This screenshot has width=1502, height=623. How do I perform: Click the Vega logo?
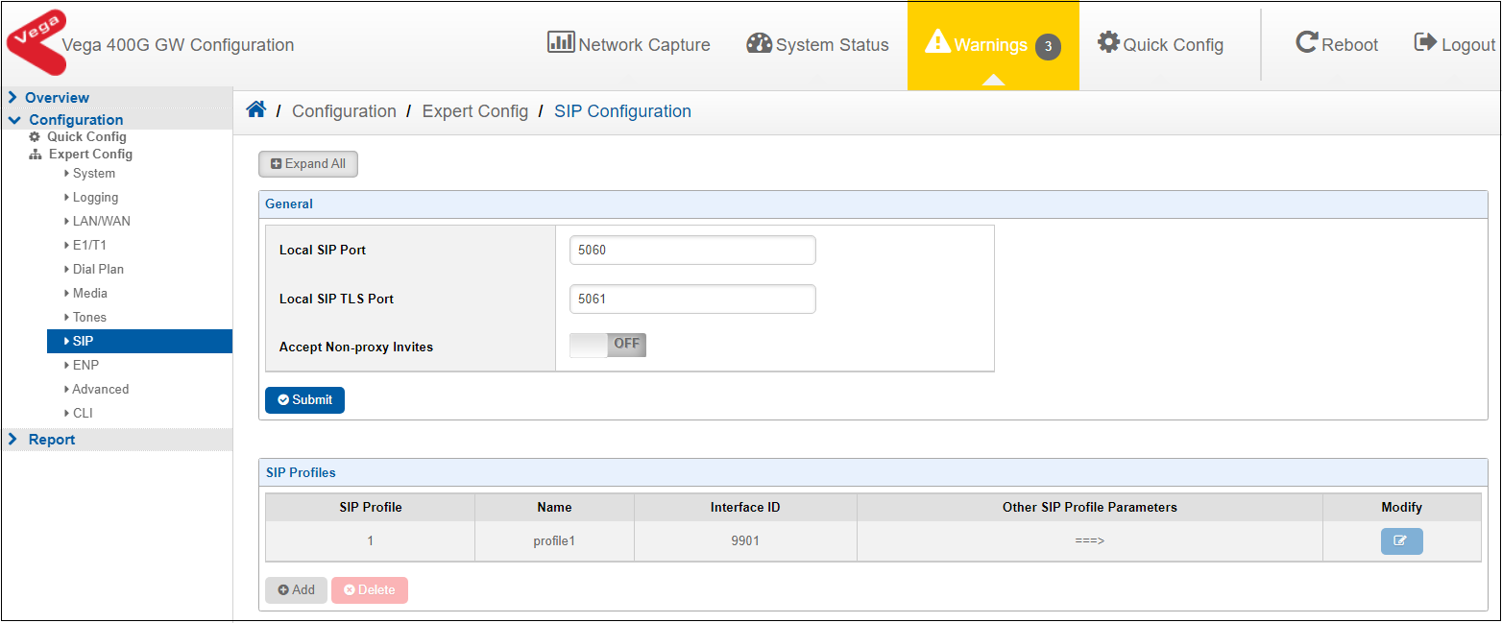tap(36, 42)
